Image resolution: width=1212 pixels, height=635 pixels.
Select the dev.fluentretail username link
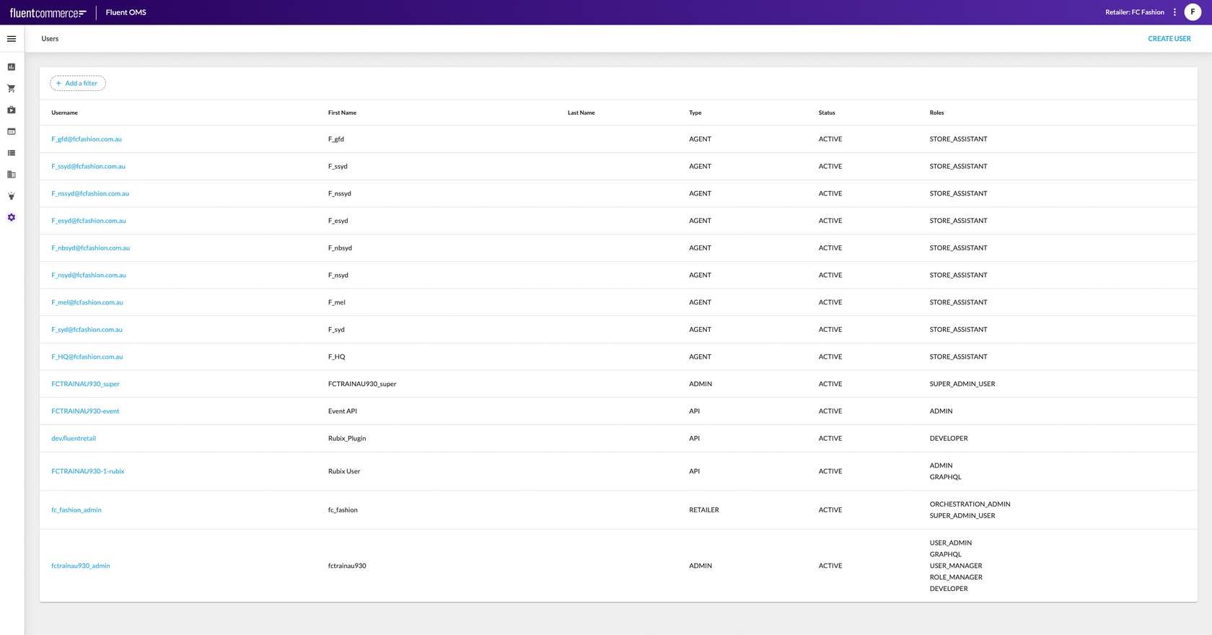[x=74, y=439]
